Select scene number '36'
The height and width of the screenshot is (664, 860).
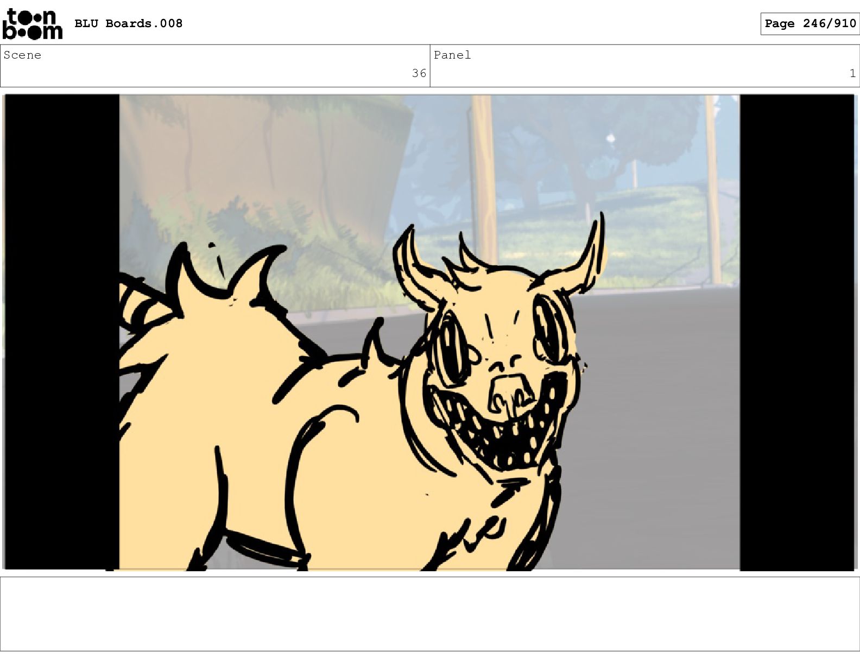tap(419, 73)
